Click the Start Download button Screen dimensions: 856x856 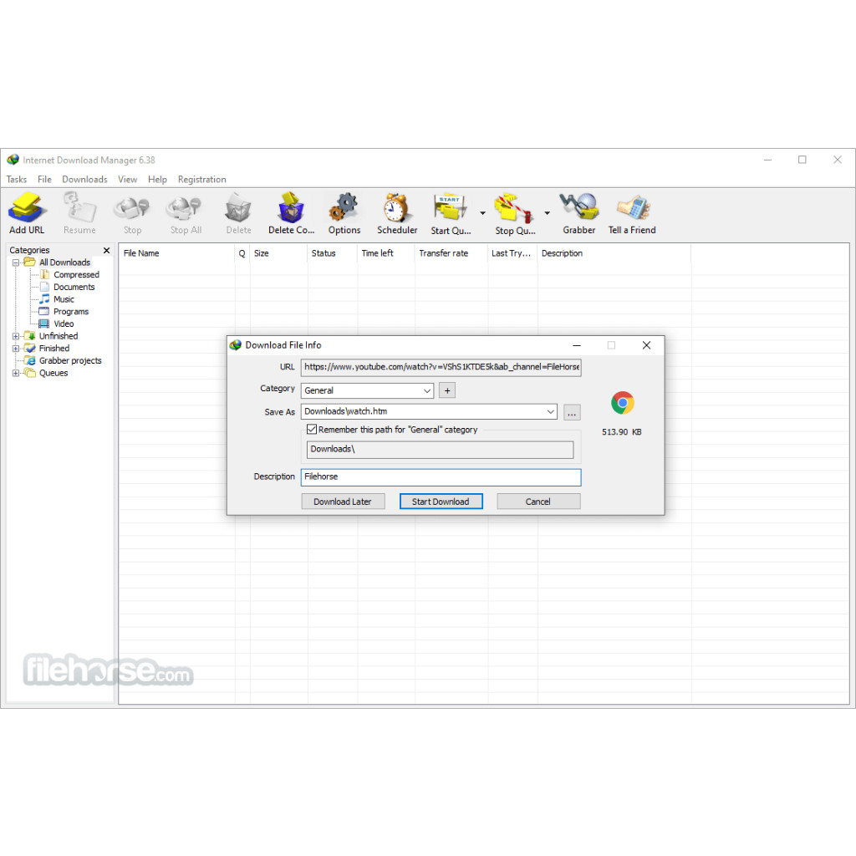coord(441,502)
